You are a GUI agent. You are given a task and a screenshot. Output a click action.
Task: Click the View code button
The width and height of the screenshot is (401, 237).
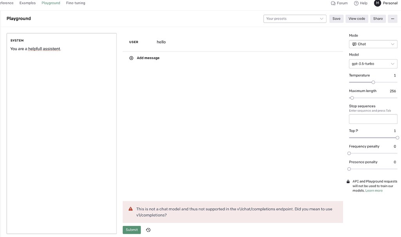tap(356, 18)
